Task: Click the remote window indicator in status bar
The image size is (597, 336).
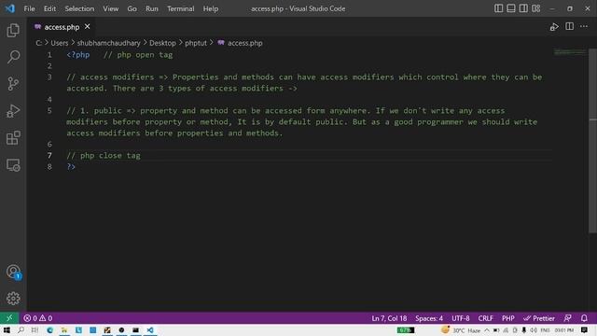Action: tap(9, 317)
